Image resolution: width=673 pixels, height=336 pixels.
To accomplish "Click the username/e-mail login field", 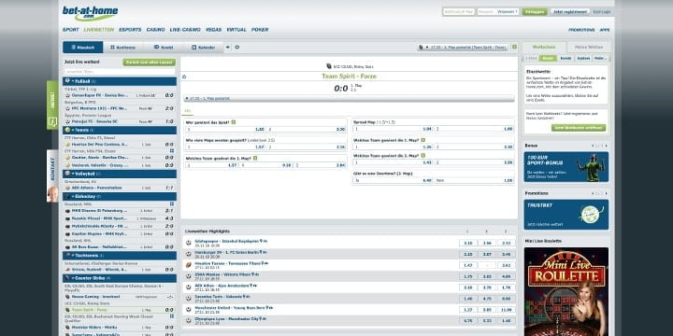I will point(458,12).
